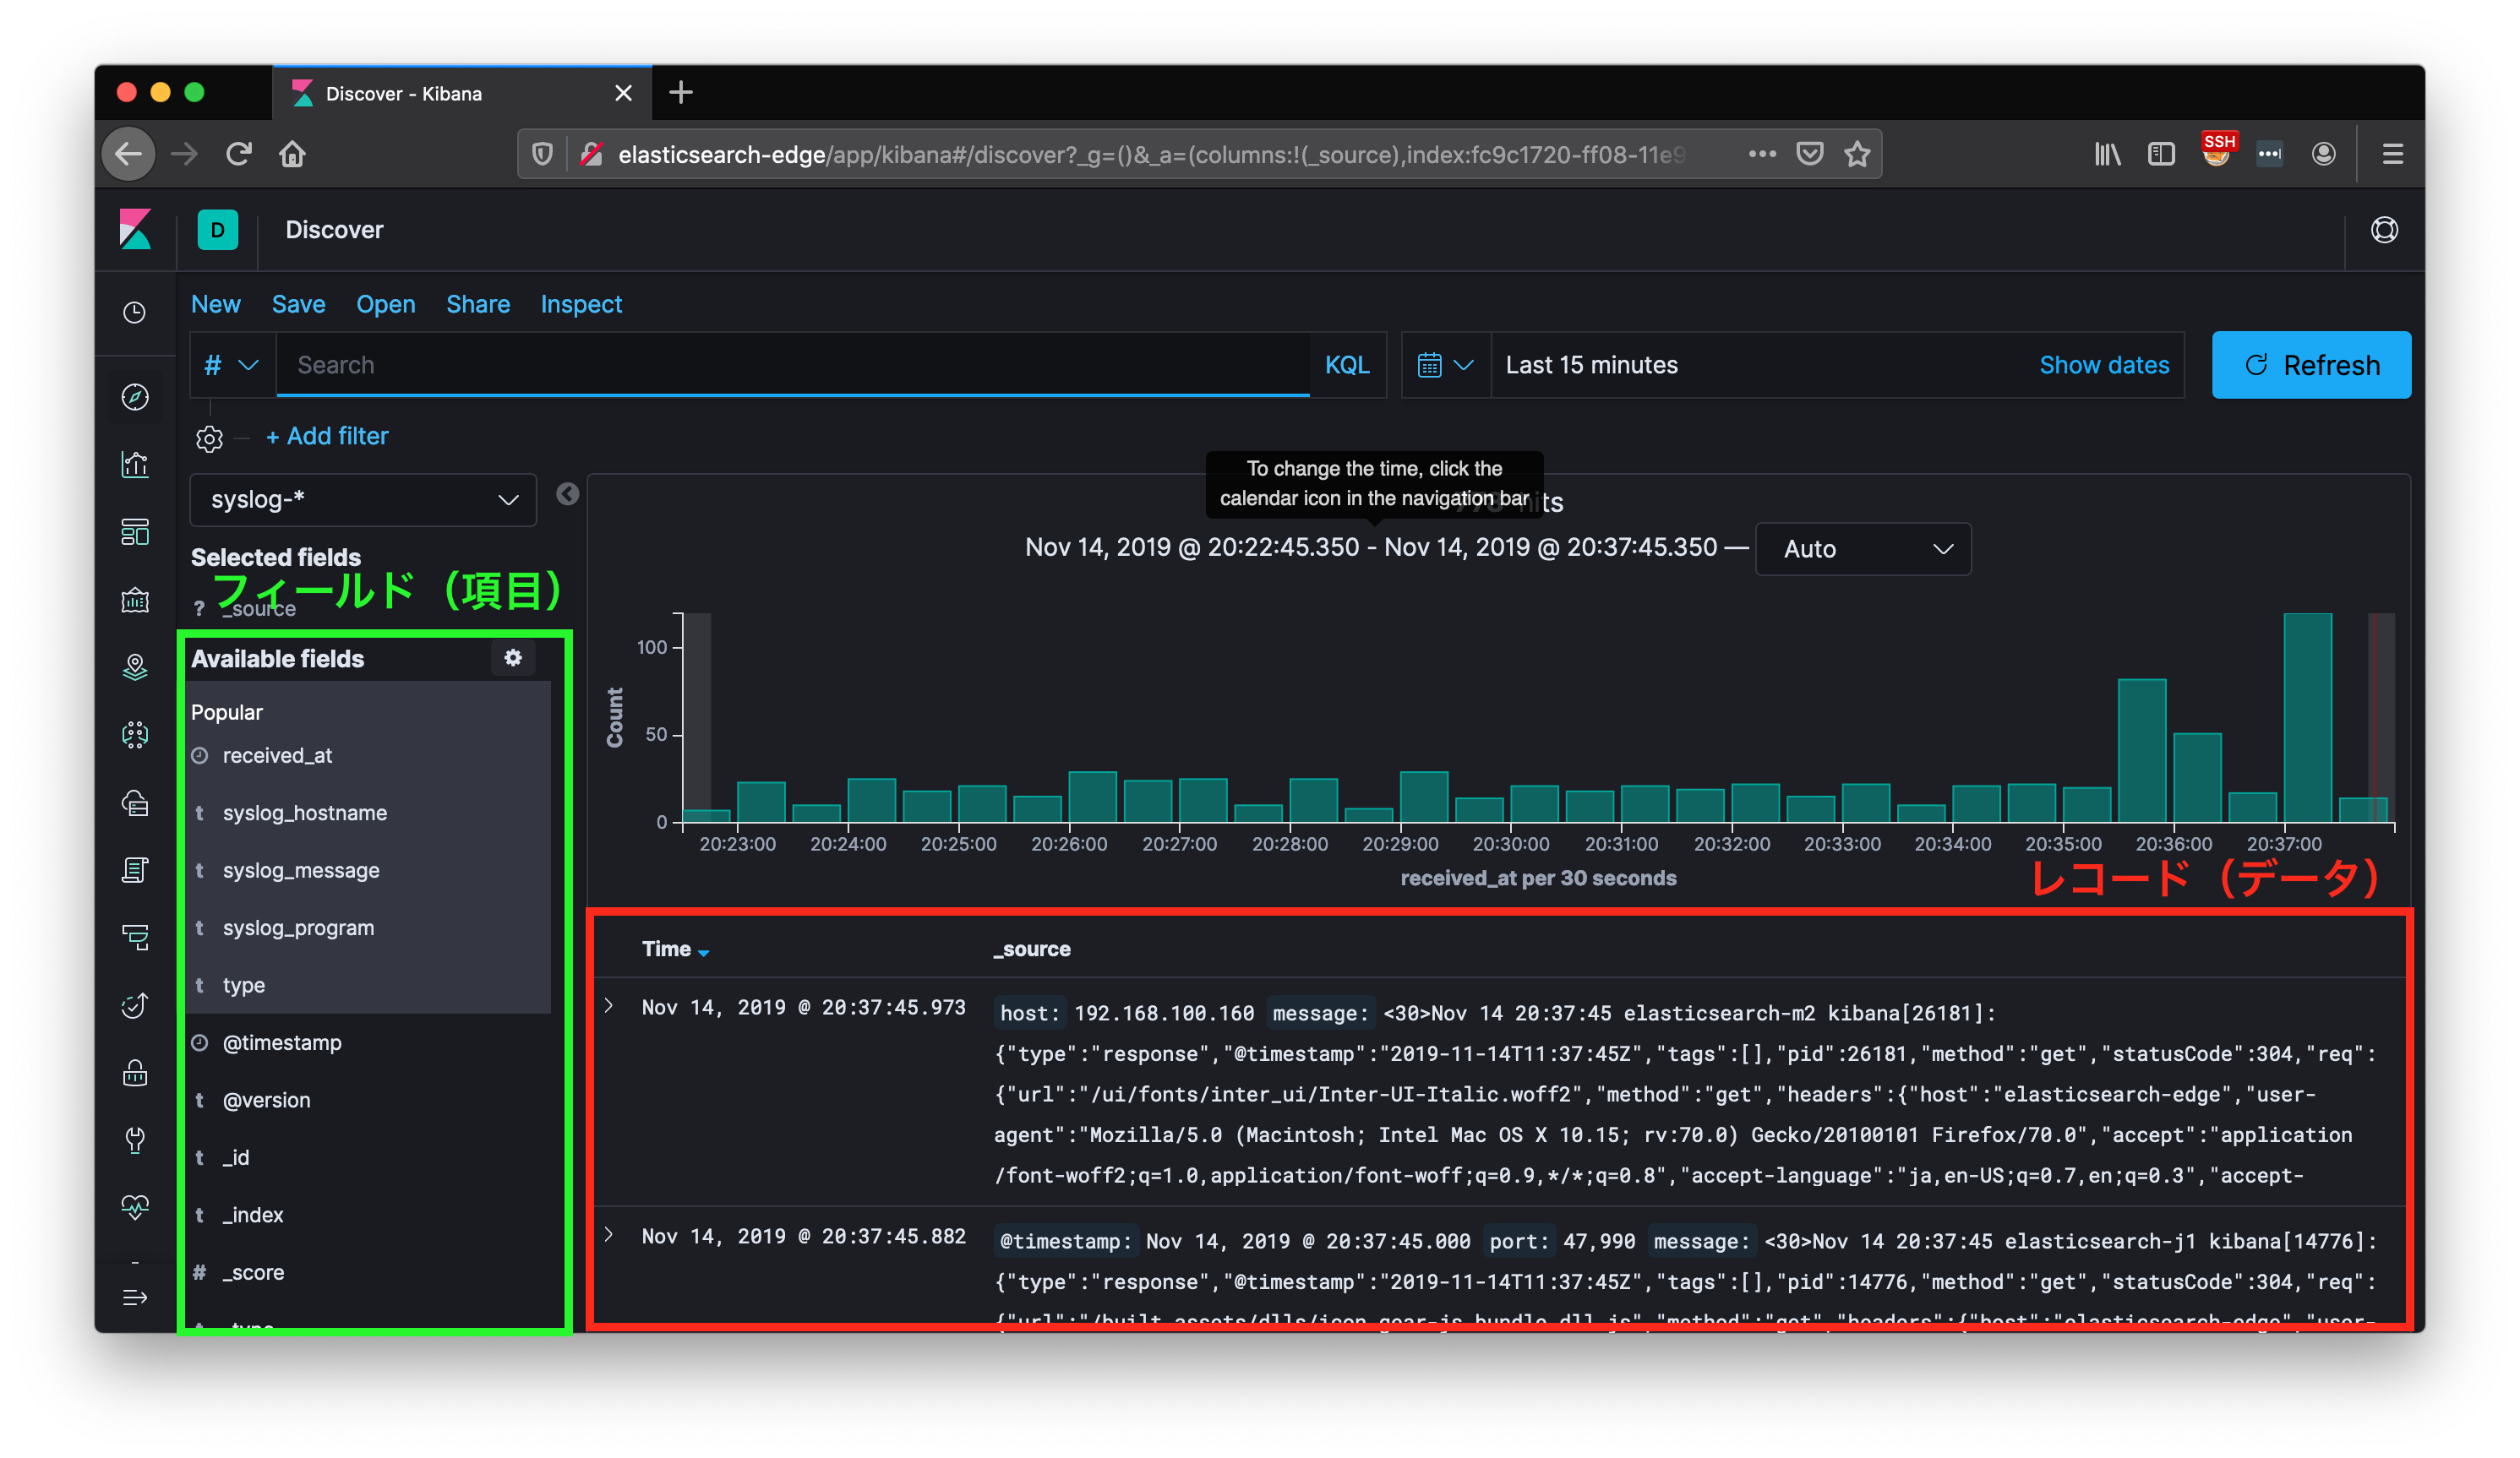
Task: Open the Dashboard icon in sidebar
Action: (135, 531)
